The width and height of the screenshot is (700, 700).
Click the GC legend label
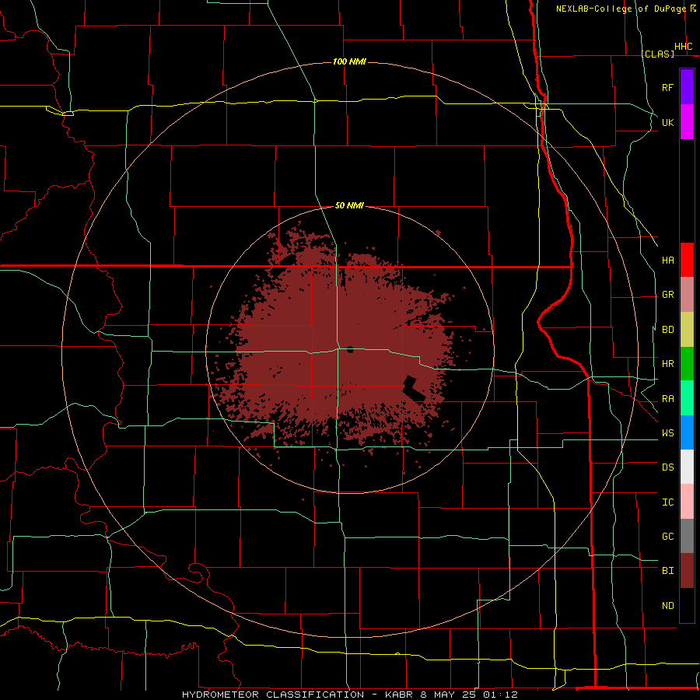click(x=667, y=537)
